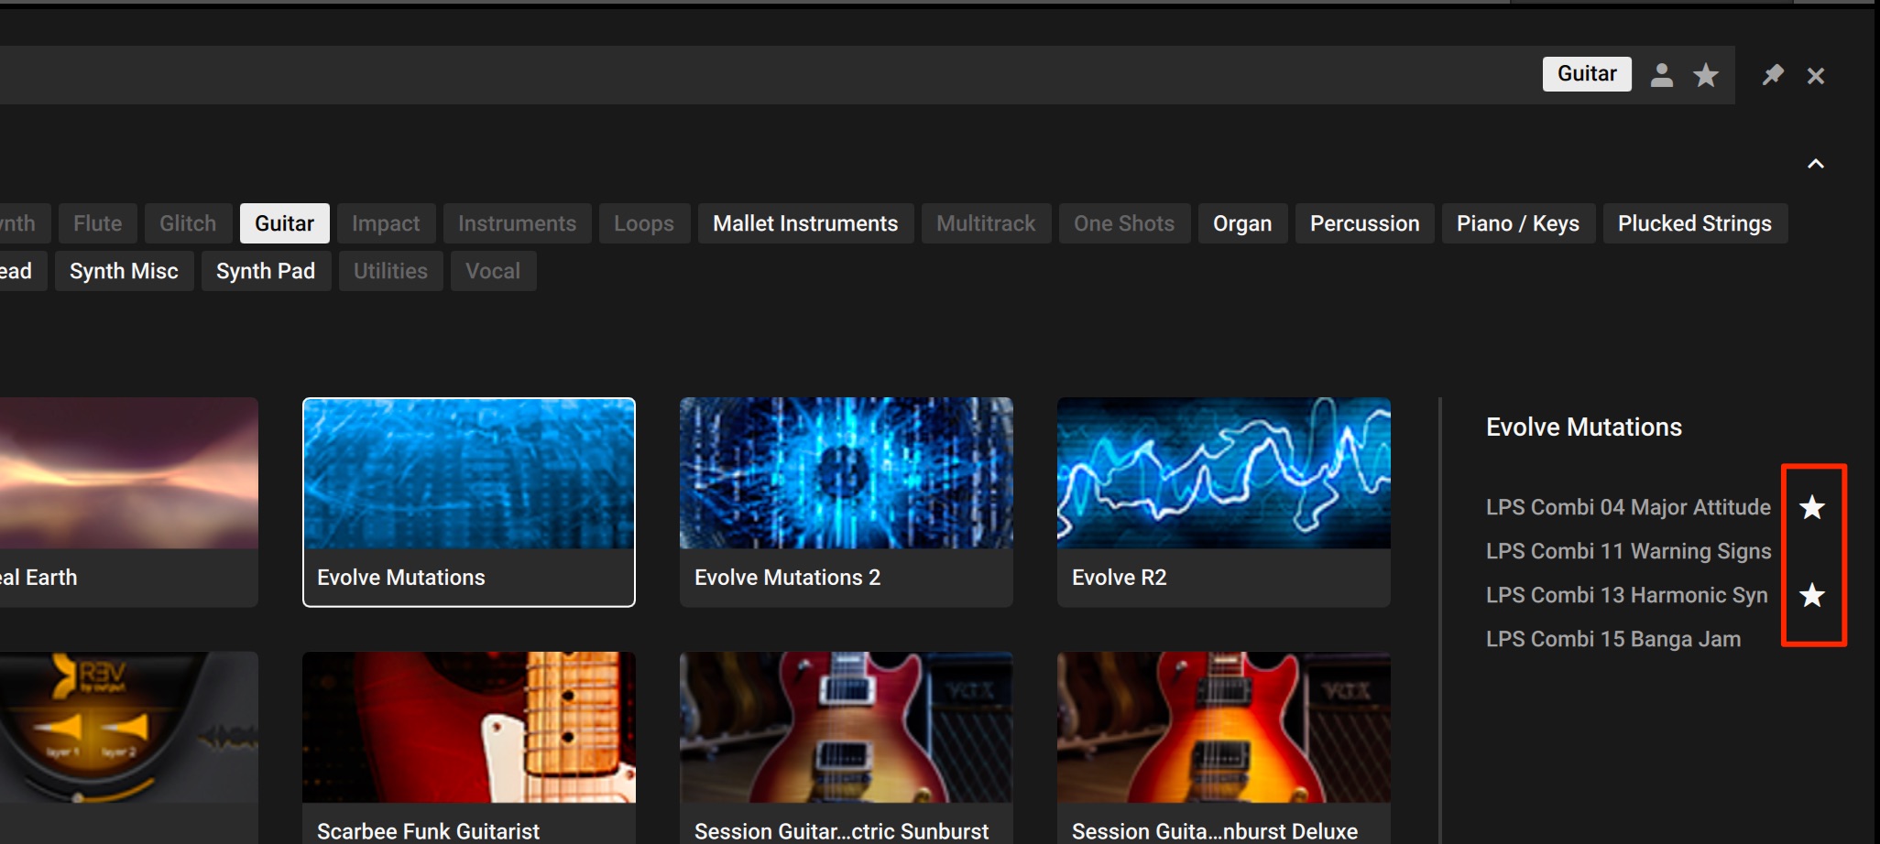Open the Evolve R2 library tile
This screenshot has width=1880, height=844.
pyautogui.click(x=1224, y=502)
